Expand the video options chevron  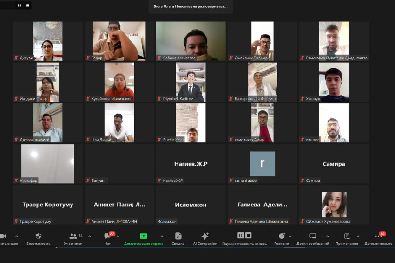point(17,236)
